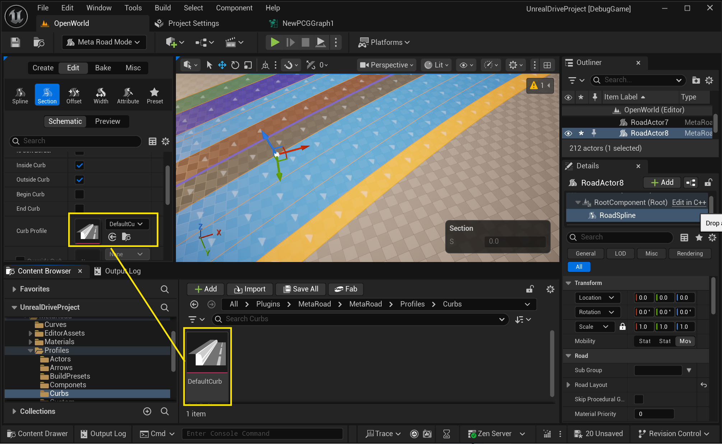722x444 pixels.
Task: Select the Attribute edit tool
Action: click(128, 95)
